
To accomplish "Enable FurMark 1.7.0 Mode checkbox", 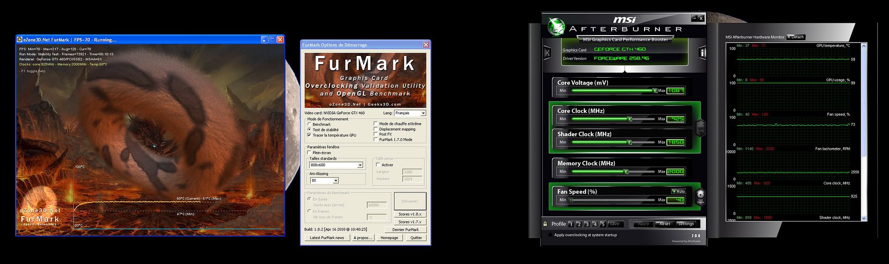I will 376,139.
